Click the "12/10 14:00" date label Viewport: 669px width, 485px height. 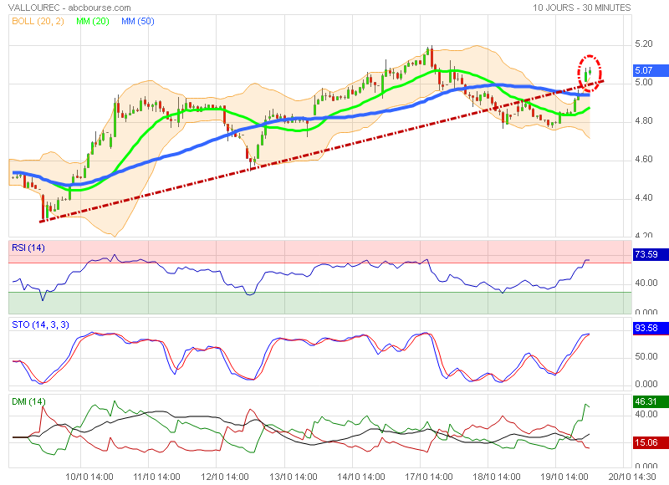coord(225,477)
